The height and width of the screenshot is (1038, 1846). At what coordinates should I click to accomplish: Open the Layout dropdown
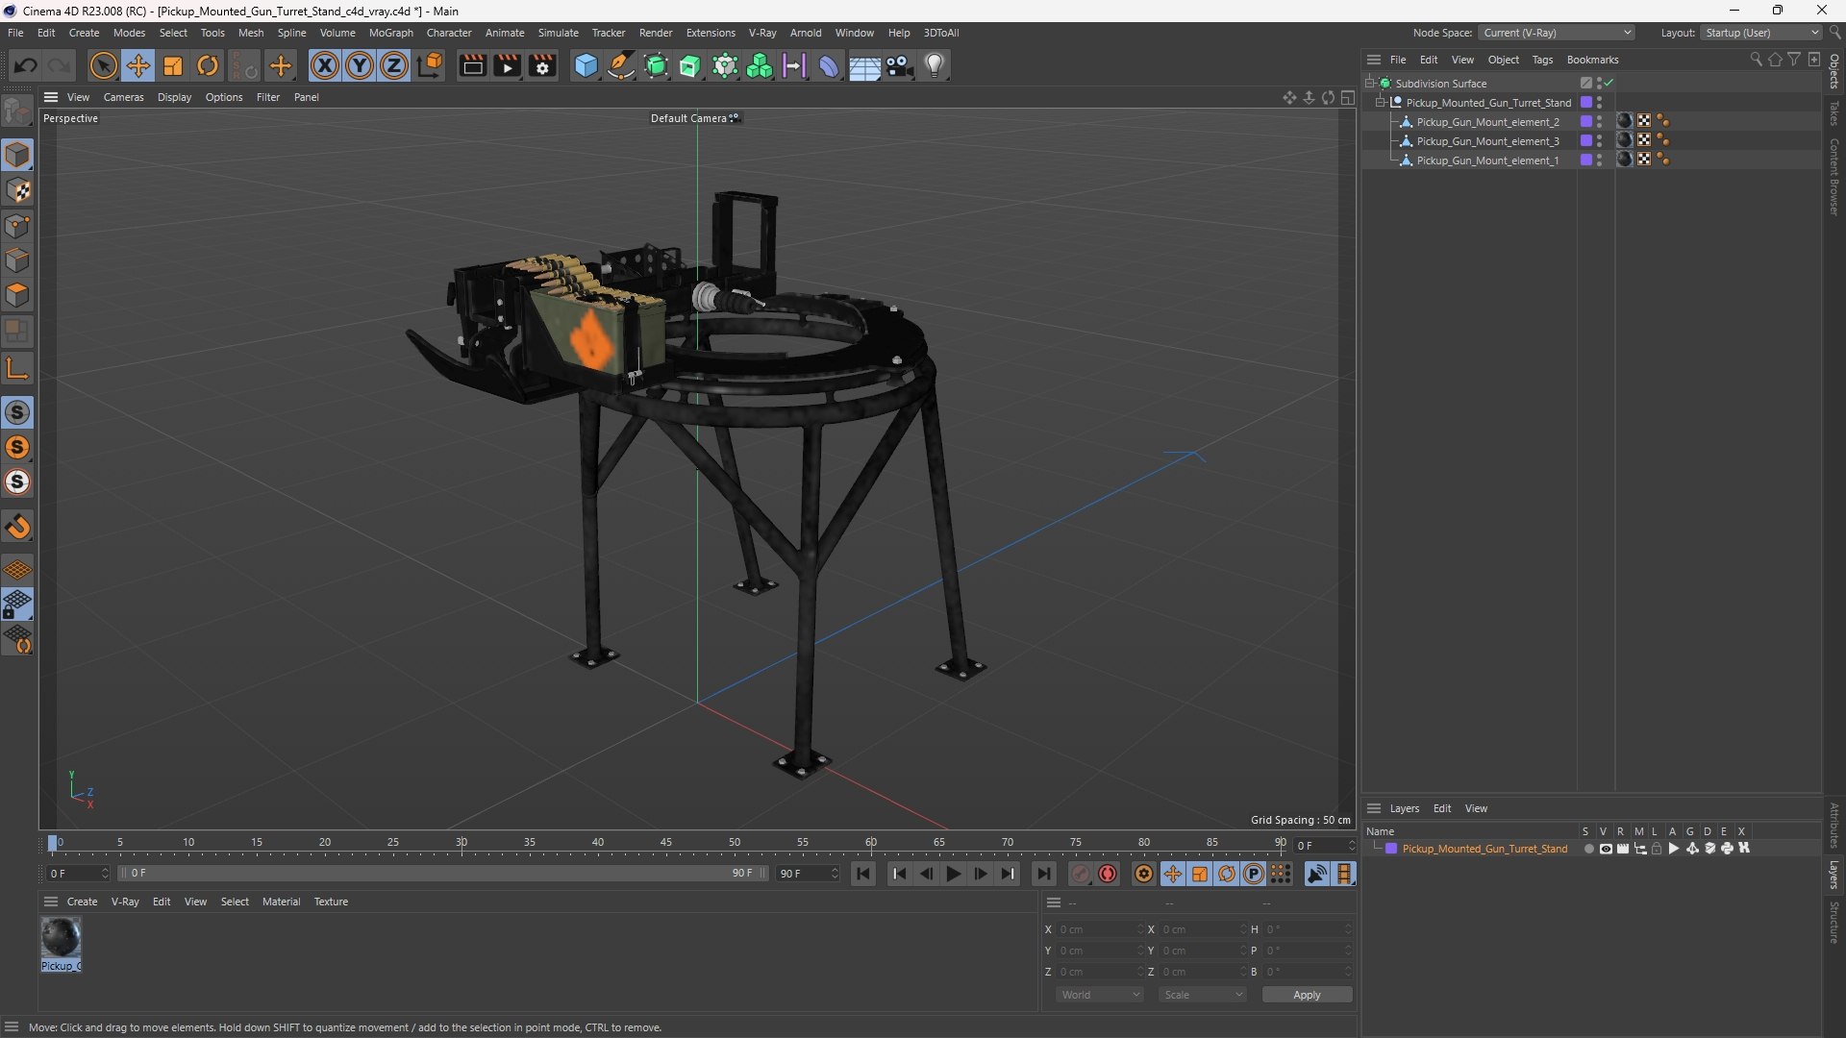tap(1762, 33)
